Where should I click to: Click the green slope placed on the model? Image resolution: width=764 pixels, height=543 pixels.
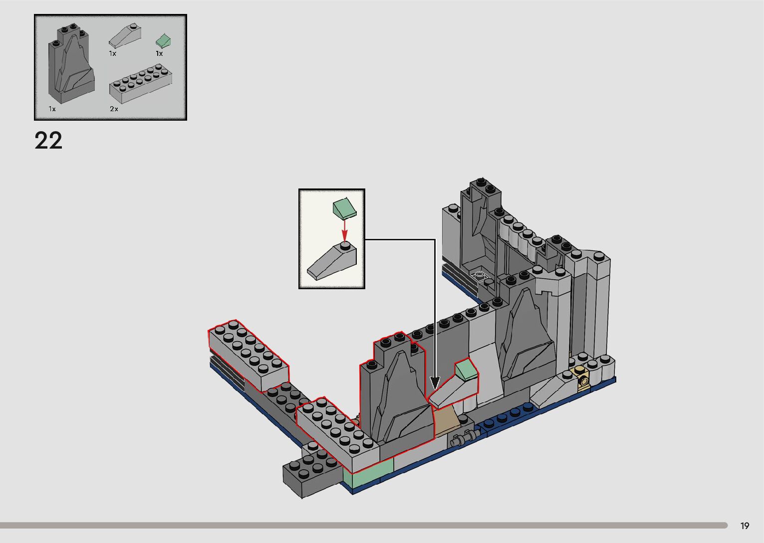pos(466,371)
